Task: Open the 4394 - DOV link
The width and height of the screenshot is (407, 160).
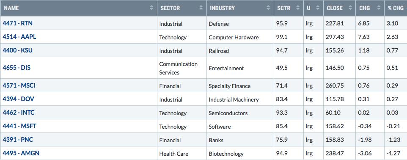Action: pos(19,99)
